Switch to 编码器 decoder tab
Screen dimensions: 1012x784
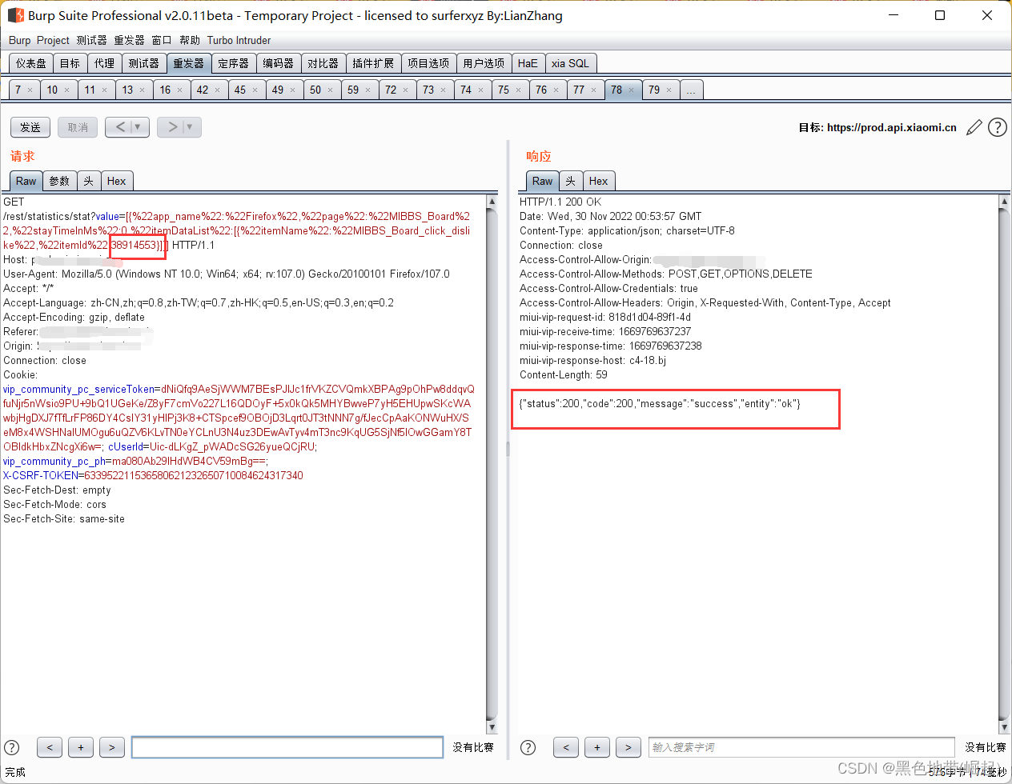[279, 63]
